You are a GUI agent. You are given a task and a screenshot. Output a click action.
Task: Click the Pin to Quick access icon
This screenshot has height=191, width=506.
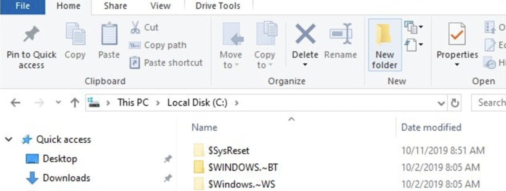(31, 35)
